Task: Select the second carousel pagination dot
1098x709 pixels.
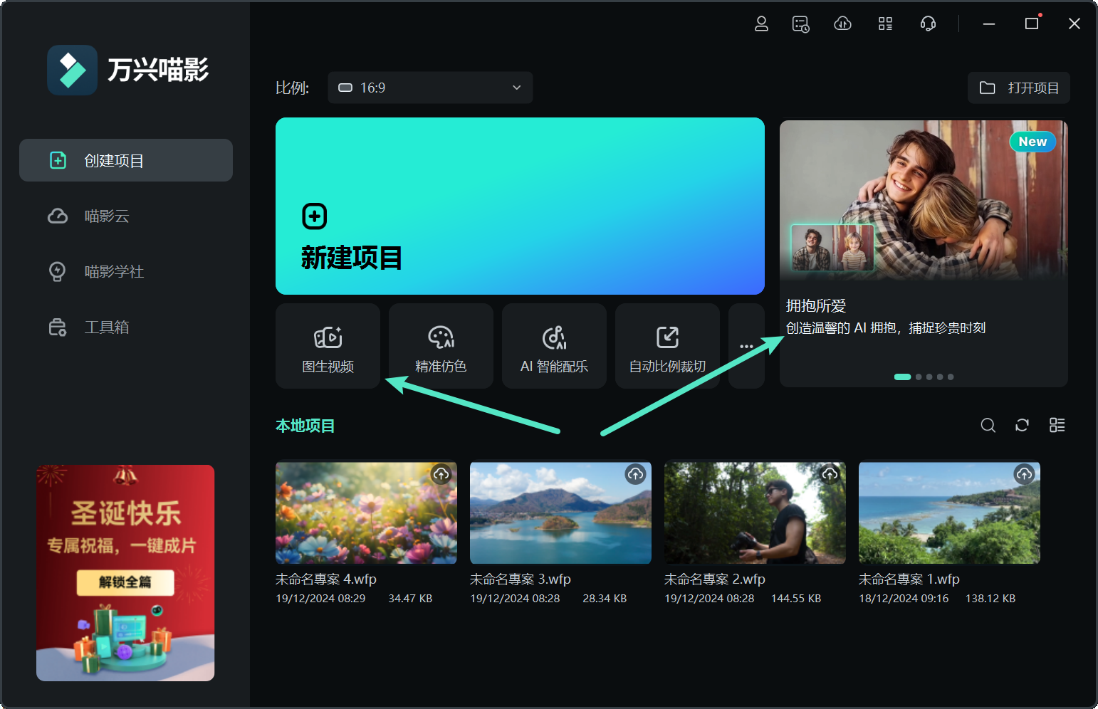Action: click(918, 377)
